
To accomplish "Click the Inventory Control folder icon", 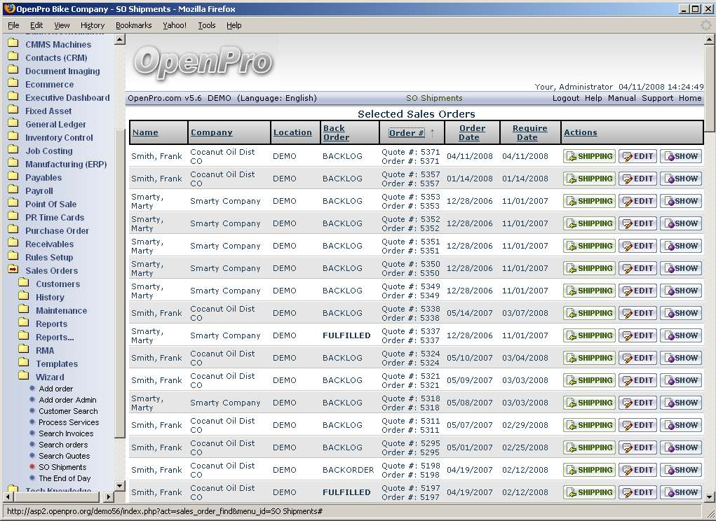I will pyautogui.click(x=13, y=137).
